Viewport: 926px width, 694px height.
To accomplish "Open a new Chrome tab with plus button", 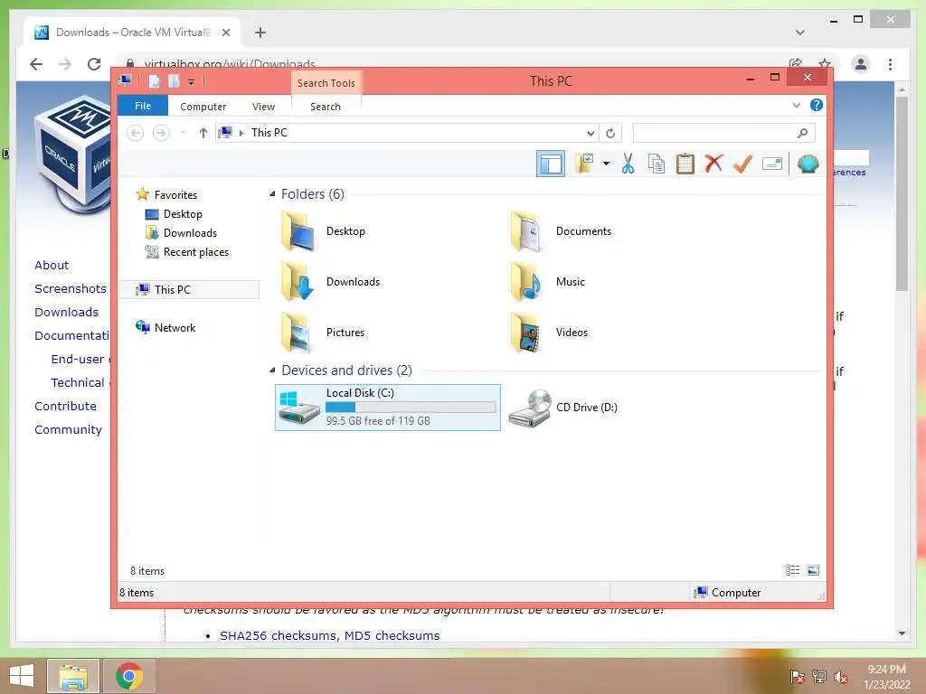I will pos(260,33).
